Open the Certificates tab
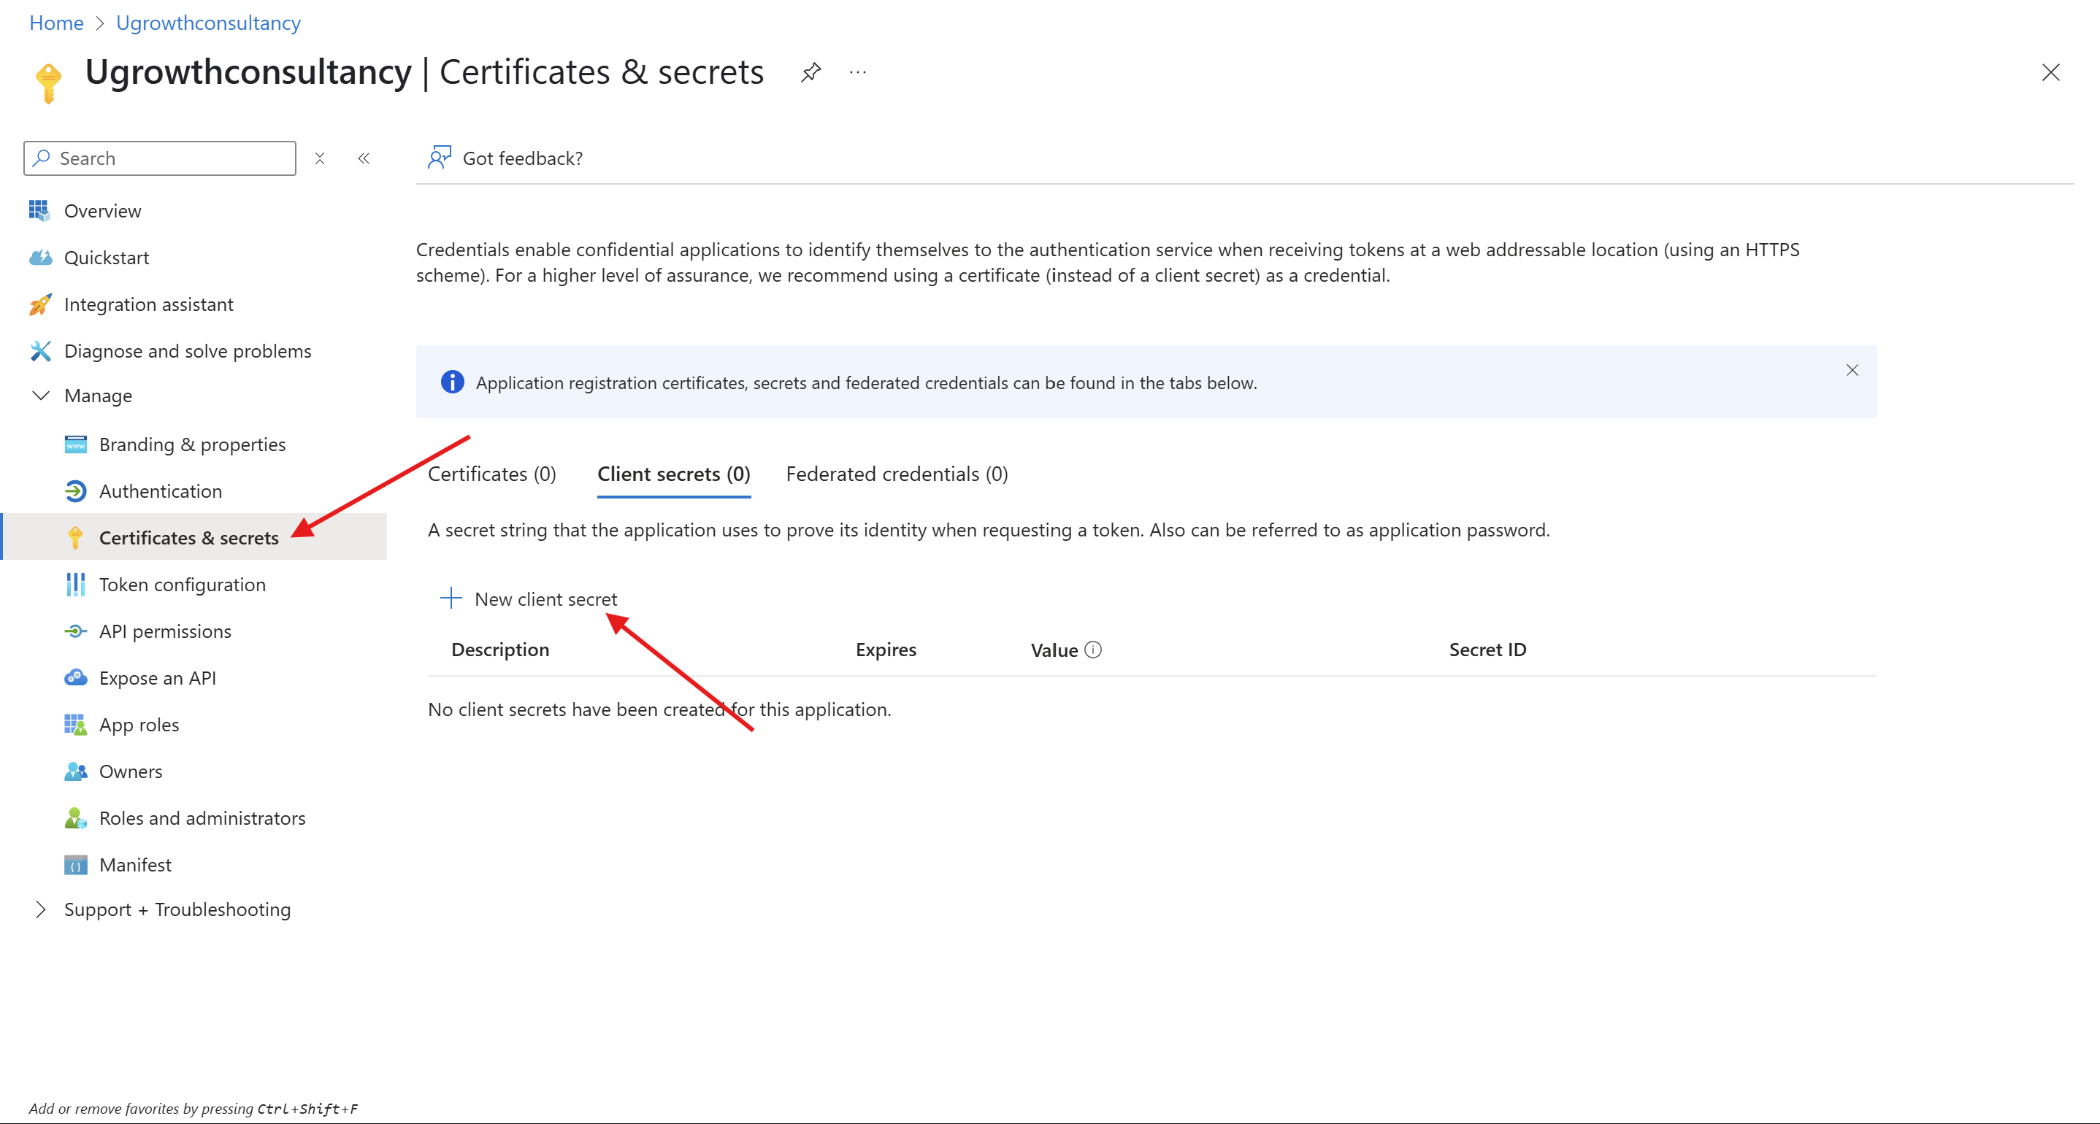Screen dimensions: 2100x1124 [491, 474]
